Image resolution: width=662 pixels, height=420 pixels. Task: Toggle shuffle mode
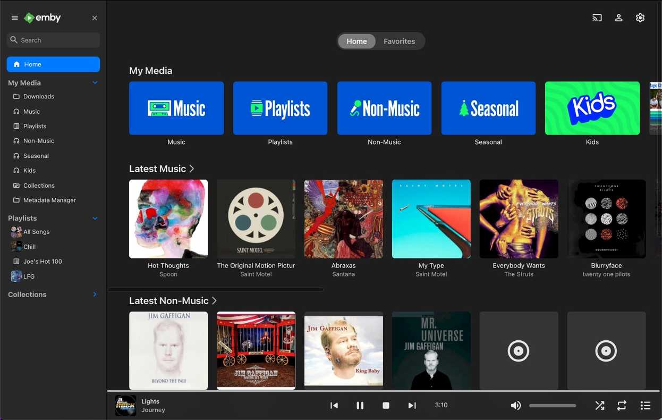(600, 405)
